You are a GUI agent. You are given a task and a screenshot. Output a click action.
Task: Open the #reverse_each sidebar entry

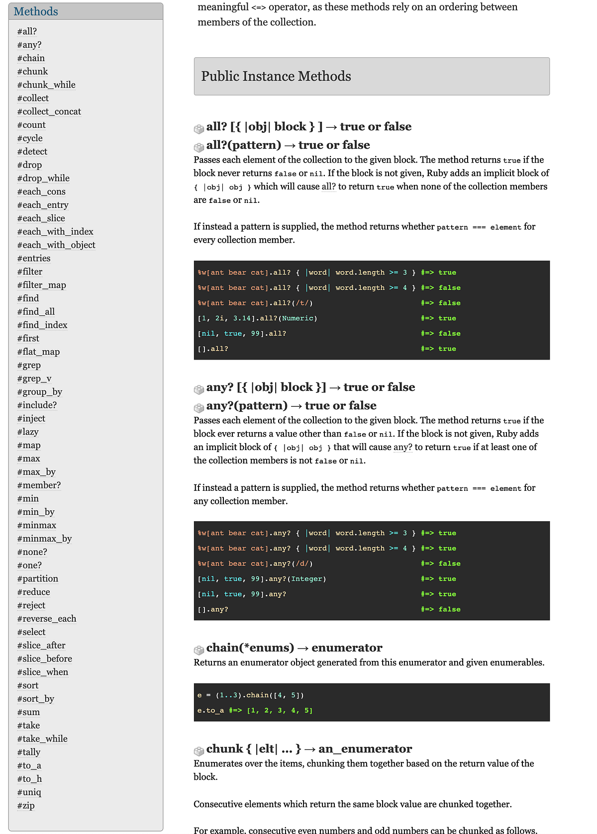[x=46, y=618]
